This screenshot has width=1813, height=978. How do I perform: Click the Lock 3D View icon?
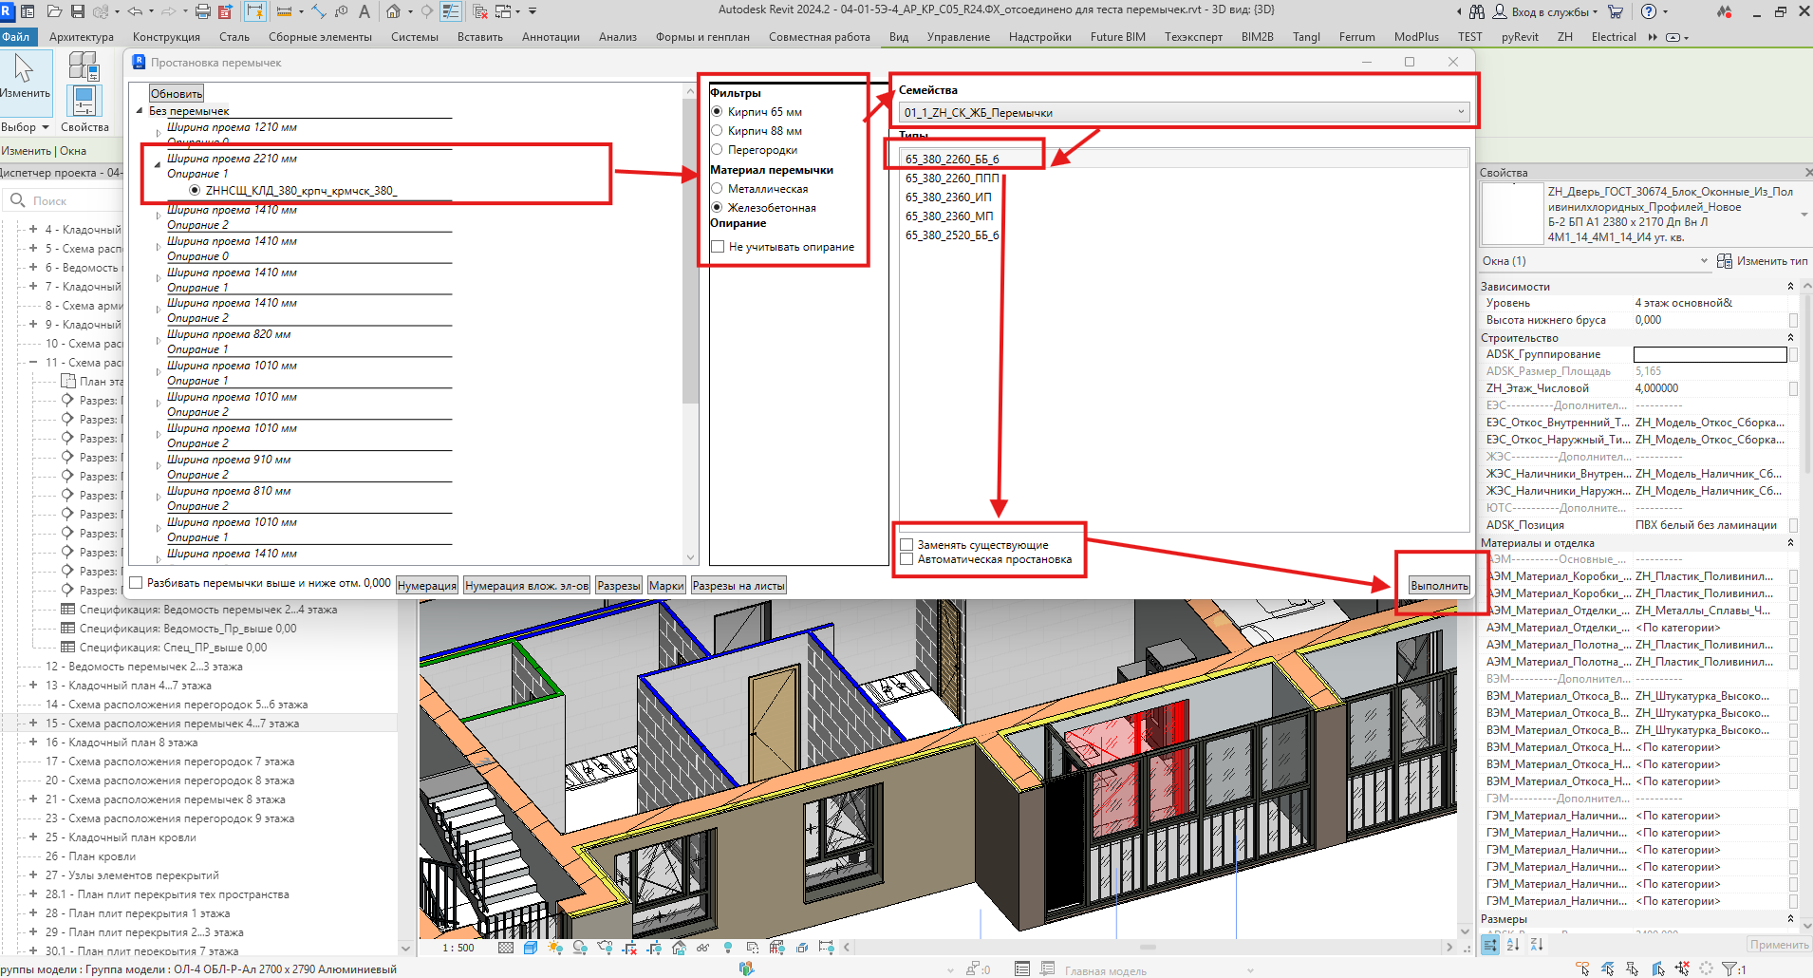coord(679,948)
